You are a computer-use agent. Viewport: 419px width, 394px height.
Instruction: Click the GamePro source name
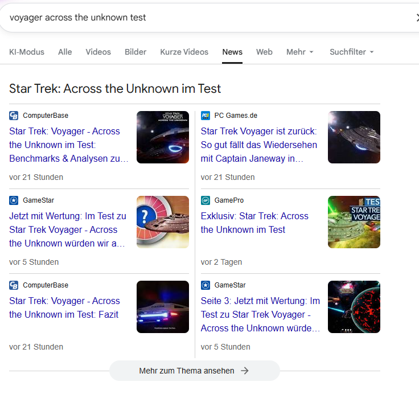pyautogui.click(x=229, y=200)
